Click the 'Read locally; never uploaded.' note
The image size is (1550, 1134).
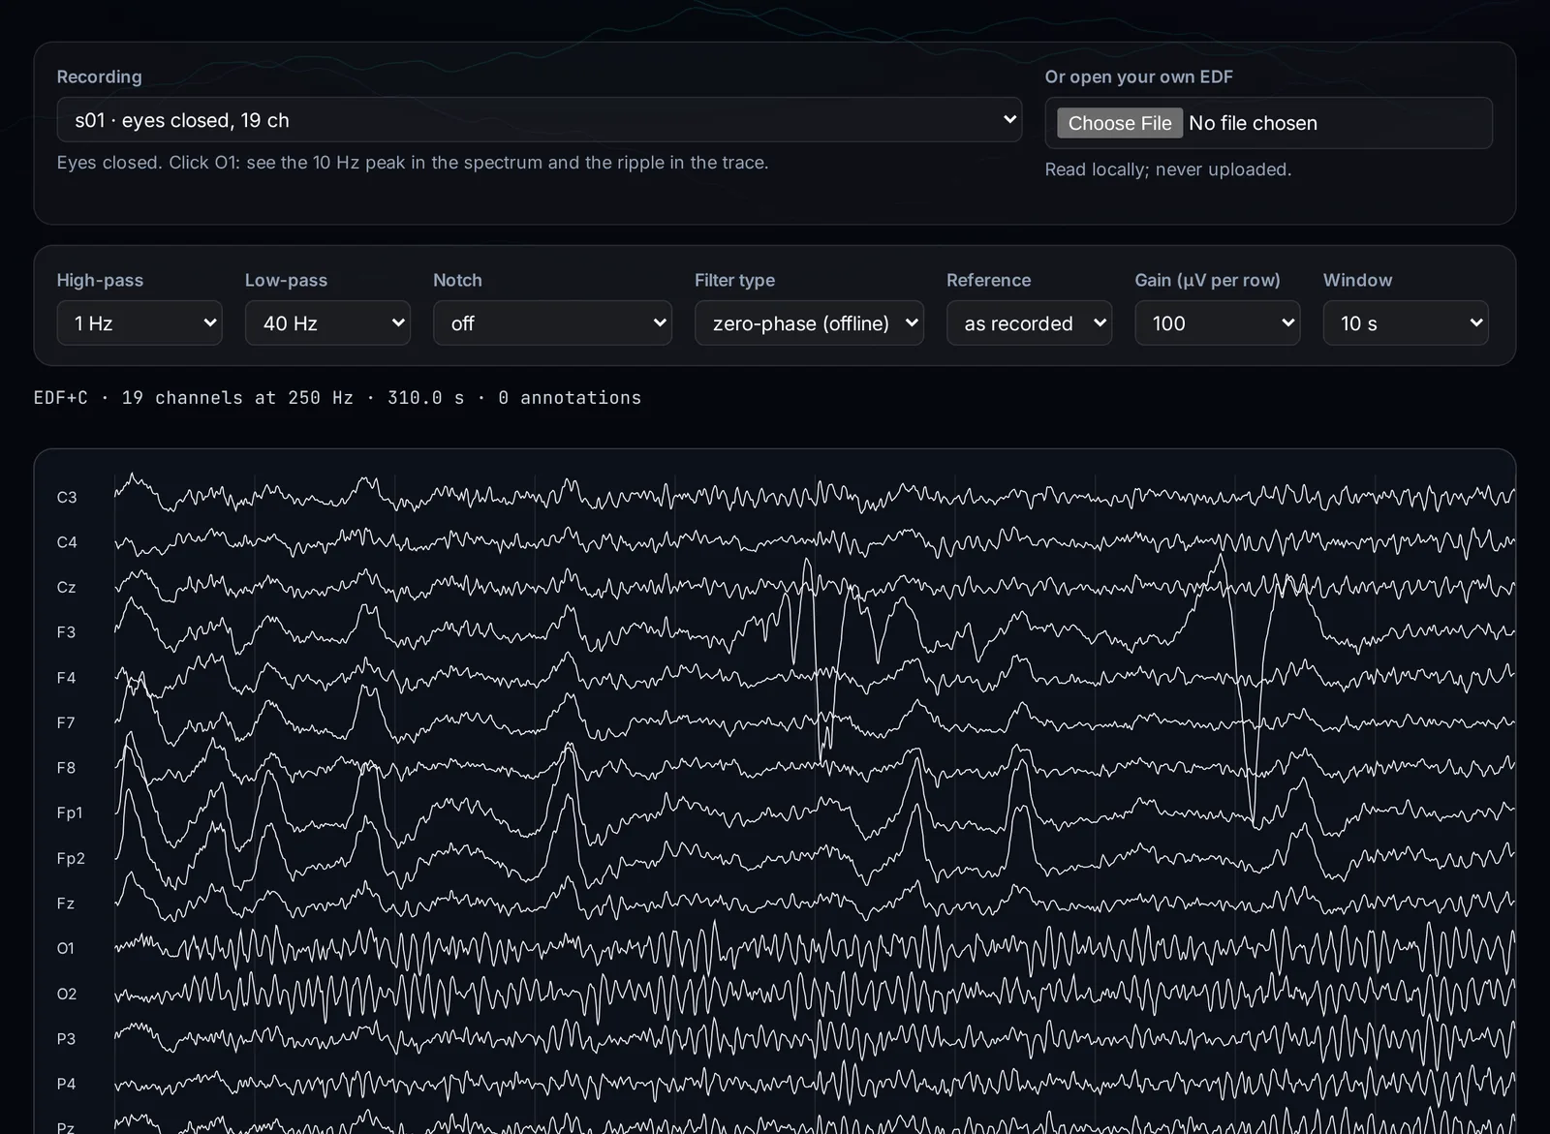(x=1168, y=169)
